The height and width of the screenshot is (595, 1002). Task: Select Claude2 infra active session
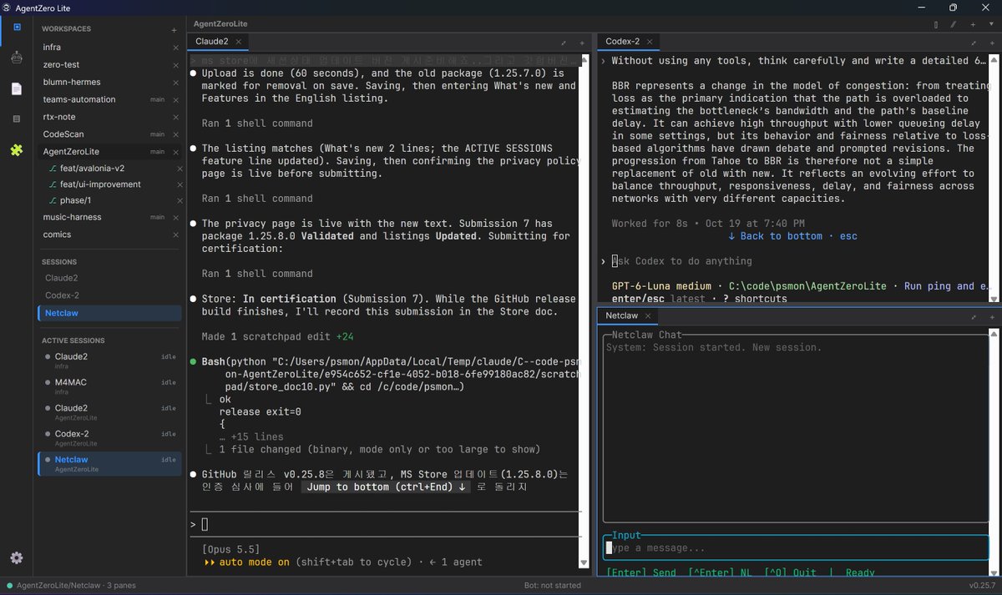(x=109, y=360)
